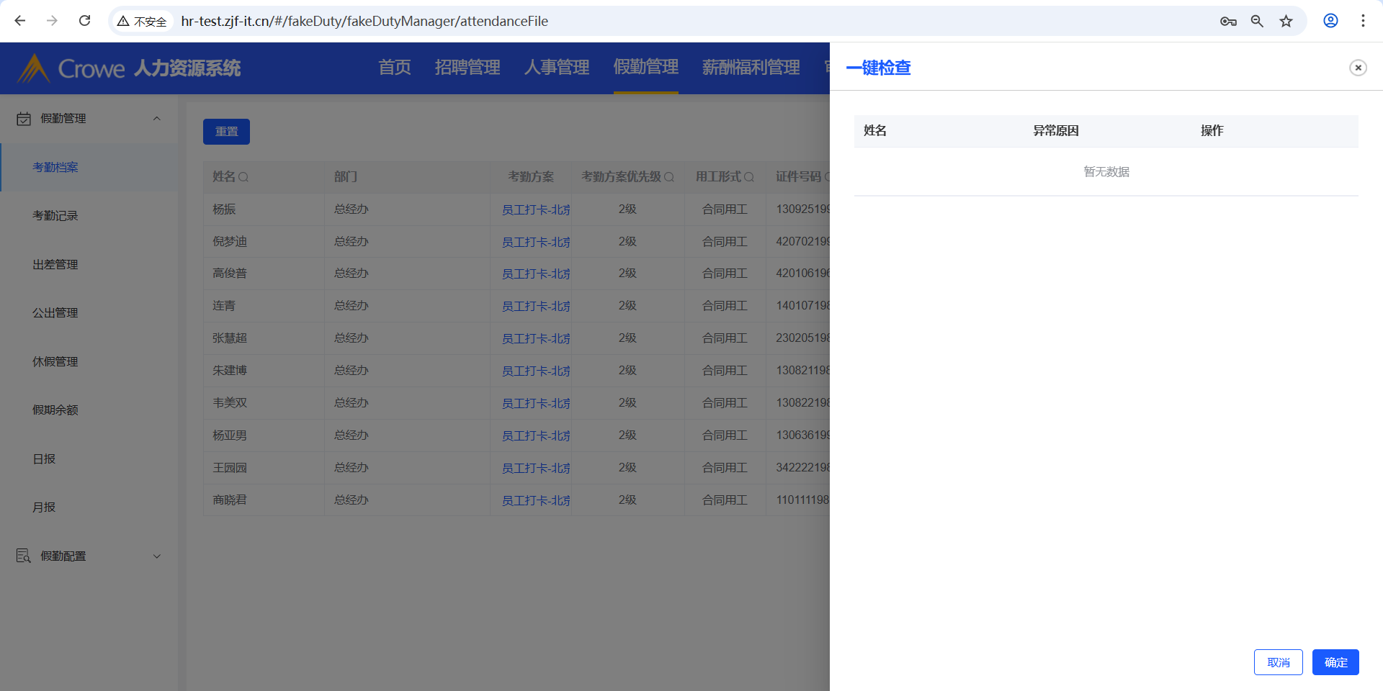Click the search icon next to 姓名 column
This screenshot has height=691, width=1383.
(x=243, y=177)
